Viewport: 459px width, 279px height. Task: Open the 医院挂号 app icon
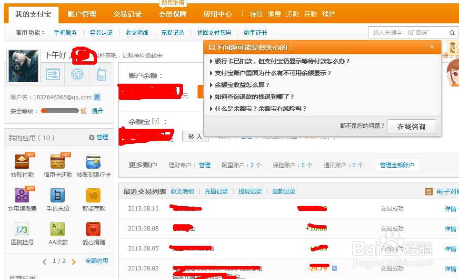[22, 229]
